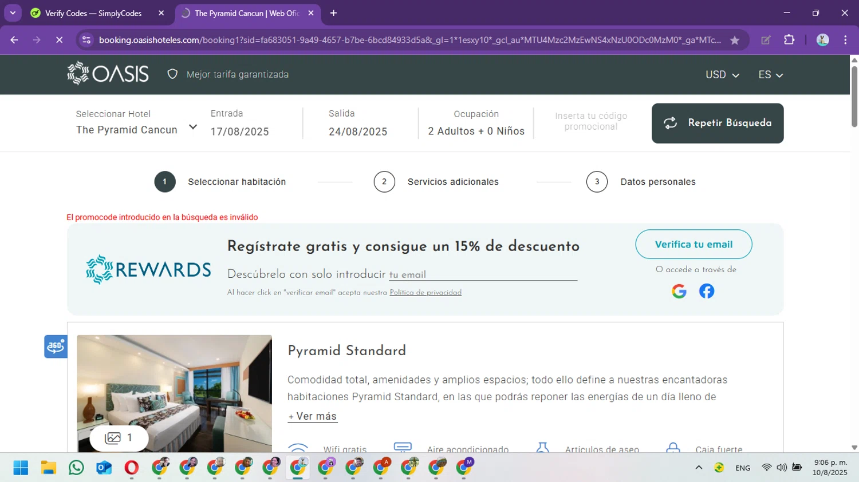Click the Pyramid Standard room title
Image resolution: width=859 pixels, height=482 pixels.
346,350
